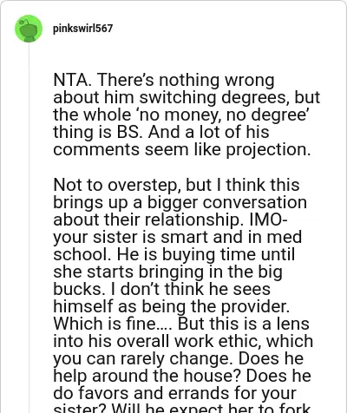The height and width of the screenshot is (413, 347).
Task: Open the green Reddit snoo avatar
Action: (x=29, y=29)
